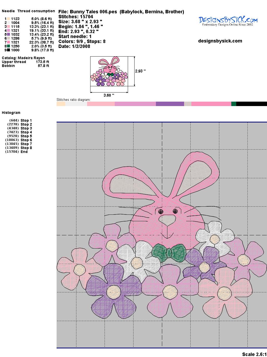Viewport: 267px width, 357px height.
Task: Click the bunny's nose in the preview
Action: coord(167,220)
